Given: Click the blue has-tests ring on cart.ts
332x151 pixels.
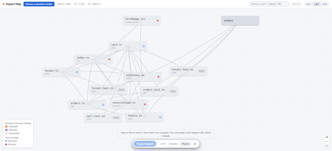Looking at the screenshot, I should pos(144,46).
